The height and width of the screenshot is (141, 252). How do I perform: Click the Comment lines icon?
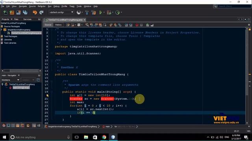[148, 25]
